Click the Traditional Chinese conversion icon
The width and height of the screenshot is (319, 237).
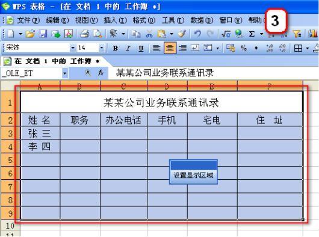click(113, 34)
